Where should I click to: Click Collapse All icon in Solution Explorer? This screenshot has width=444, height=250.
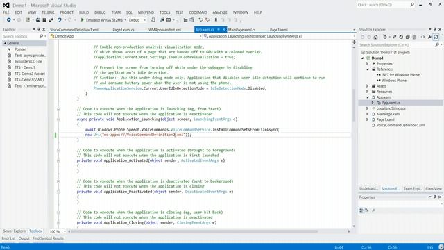click(407, 37)
